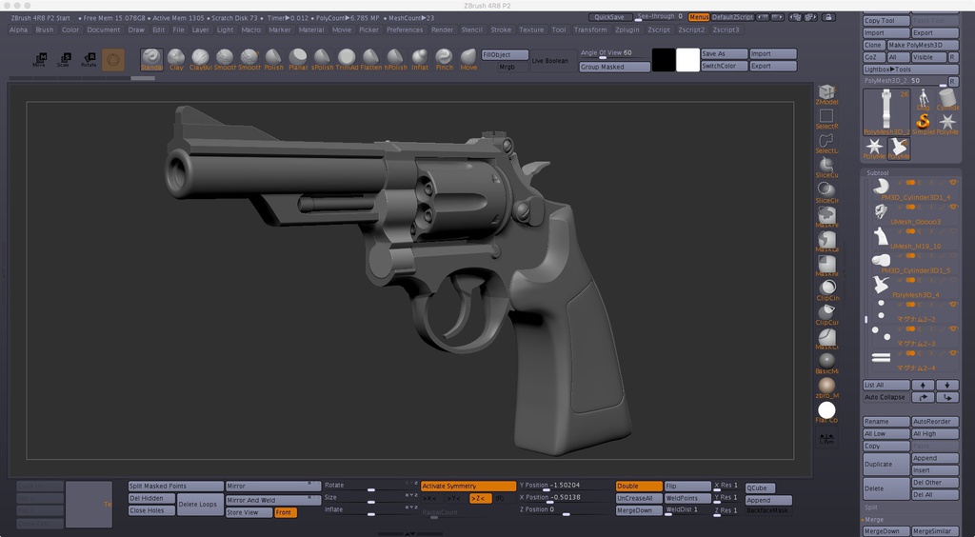Select the ClipCurve brush
Screen dimensions: 975x537
(826, 315)
